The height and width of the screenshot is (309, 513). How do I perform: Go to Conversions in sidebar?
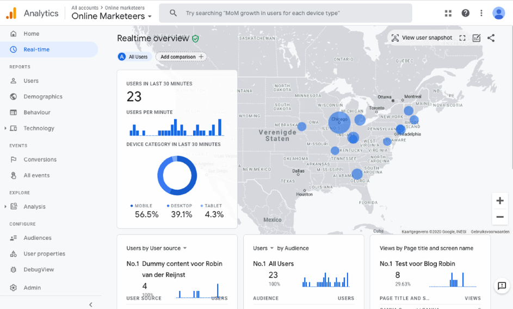tap(40, 159)
